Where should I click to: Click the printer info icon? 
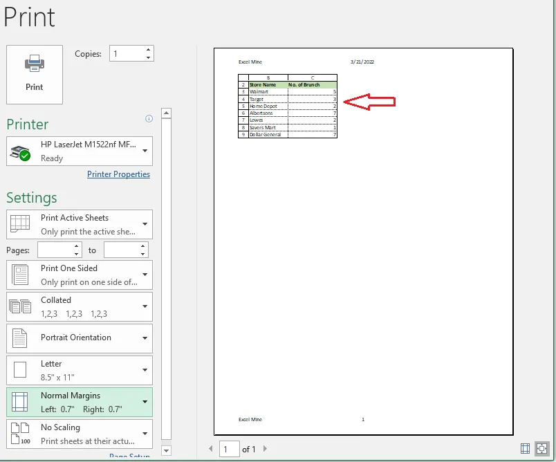(x=149, y=119)
